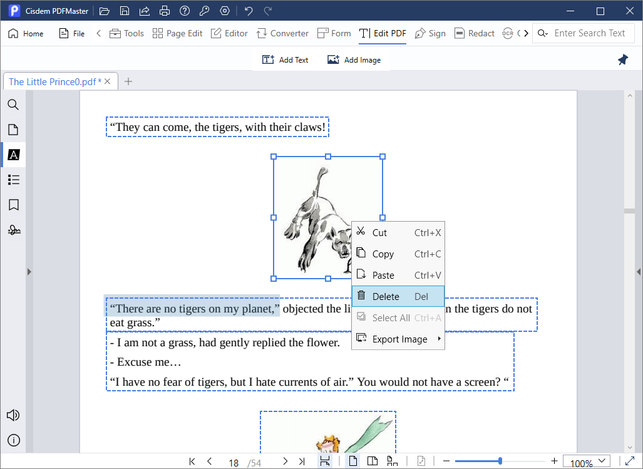643x469 pixels.
Task: Open the signature panel in the sidebar
Action: [x=14, y=230]
